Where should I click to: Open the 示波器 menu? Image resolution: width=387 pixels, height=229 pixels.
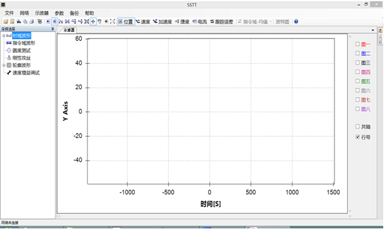[x=42, y=13]
